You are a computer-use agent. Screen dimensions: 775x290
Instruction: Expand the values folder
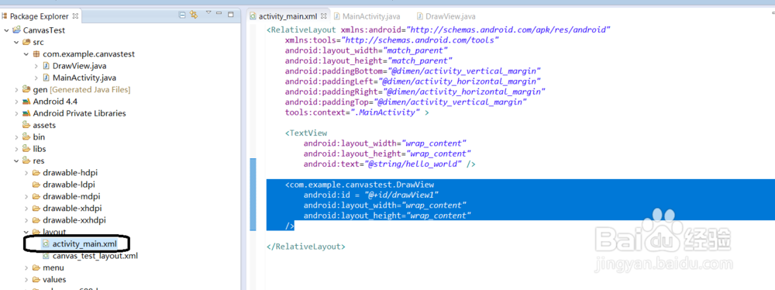click(26, 280)
